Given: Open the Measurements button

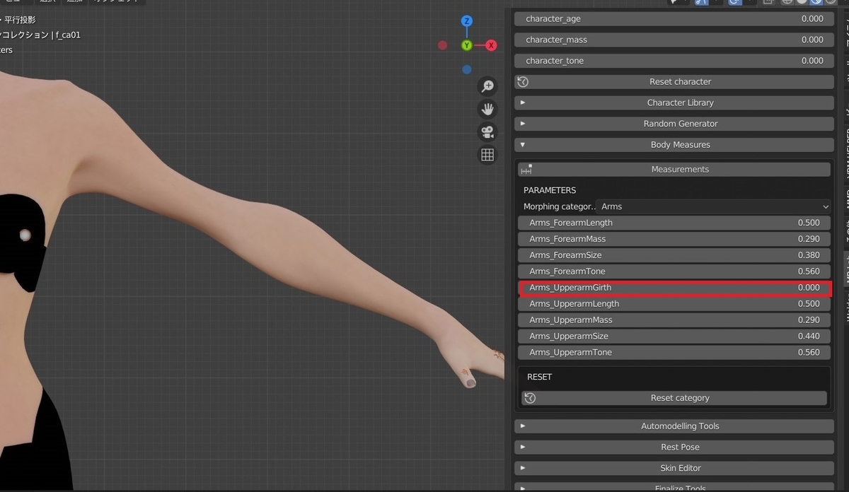Looking at the screenshot, I should tap(674, 170).
